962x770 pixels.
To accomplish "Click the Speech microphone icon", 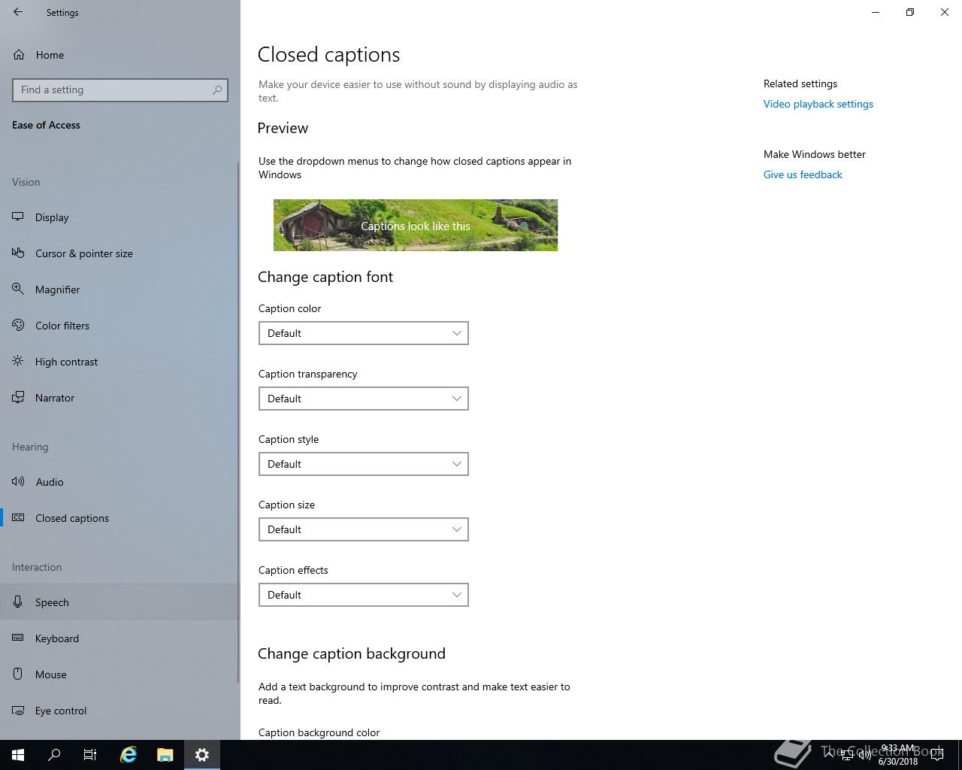I will (18, 602).
